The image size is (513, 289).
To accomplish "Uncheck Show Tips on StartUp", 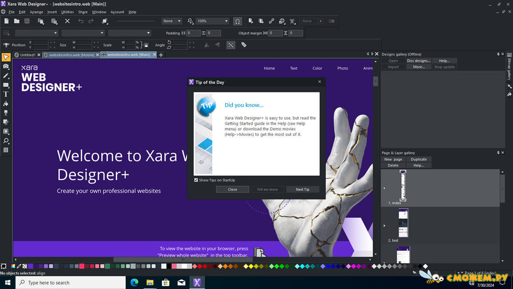I will point(196,180).
